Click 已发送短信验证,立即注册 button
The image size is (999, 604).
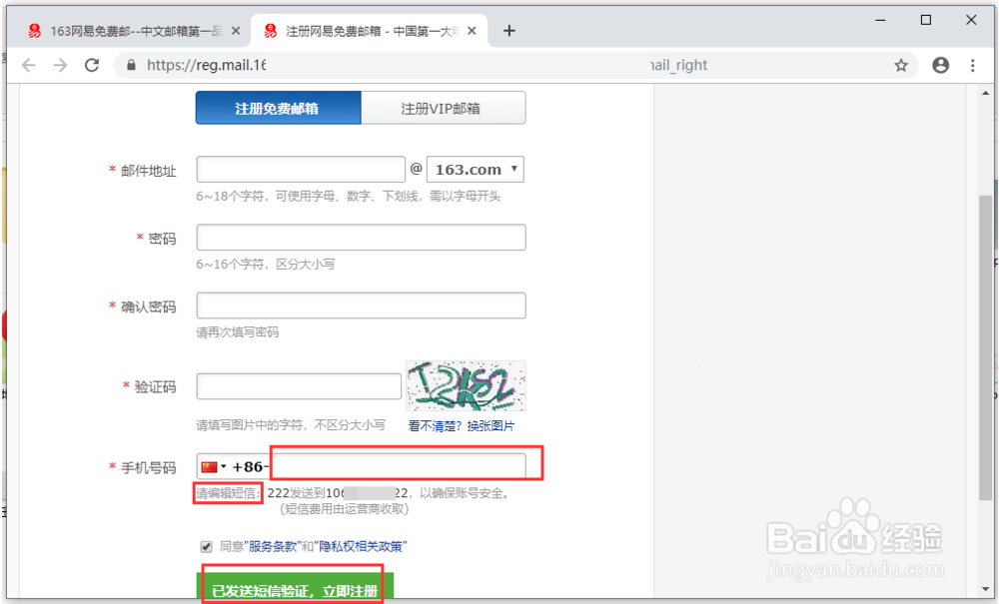pos(295,588)
